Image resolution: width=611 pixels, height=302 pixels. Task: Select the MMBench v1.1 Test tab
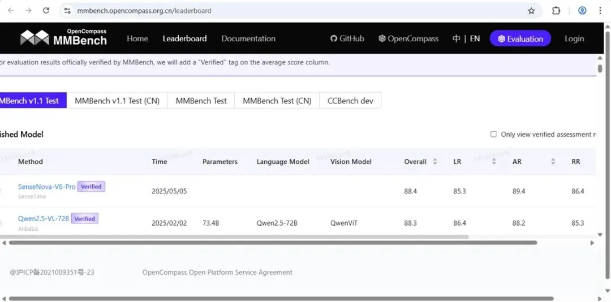33,101
